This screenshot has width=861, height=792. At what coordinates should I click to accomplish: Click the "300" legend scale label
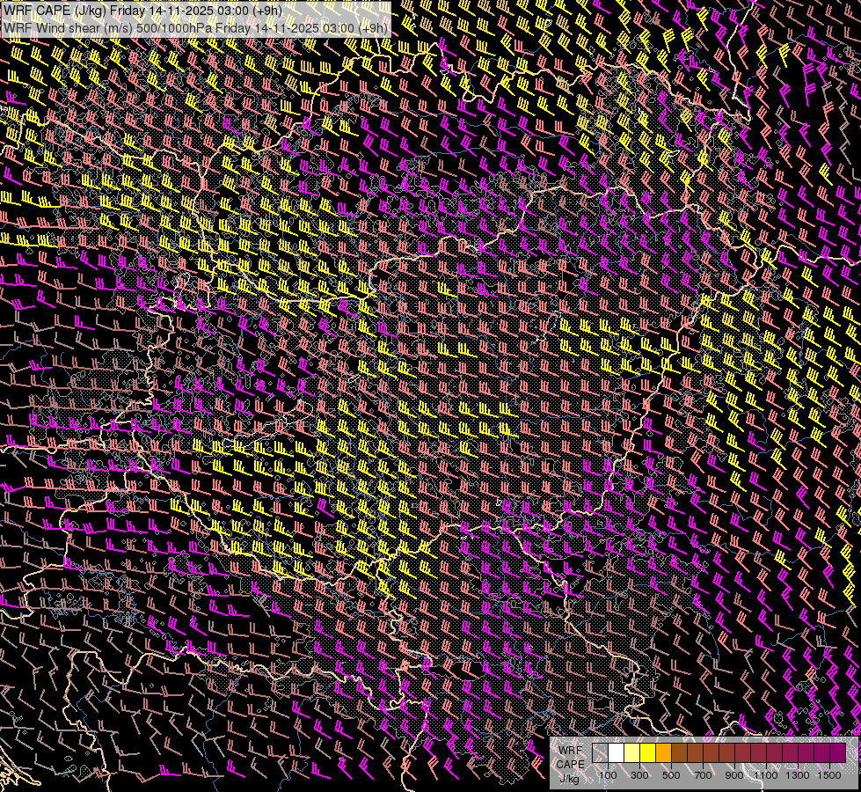point(639,775)
